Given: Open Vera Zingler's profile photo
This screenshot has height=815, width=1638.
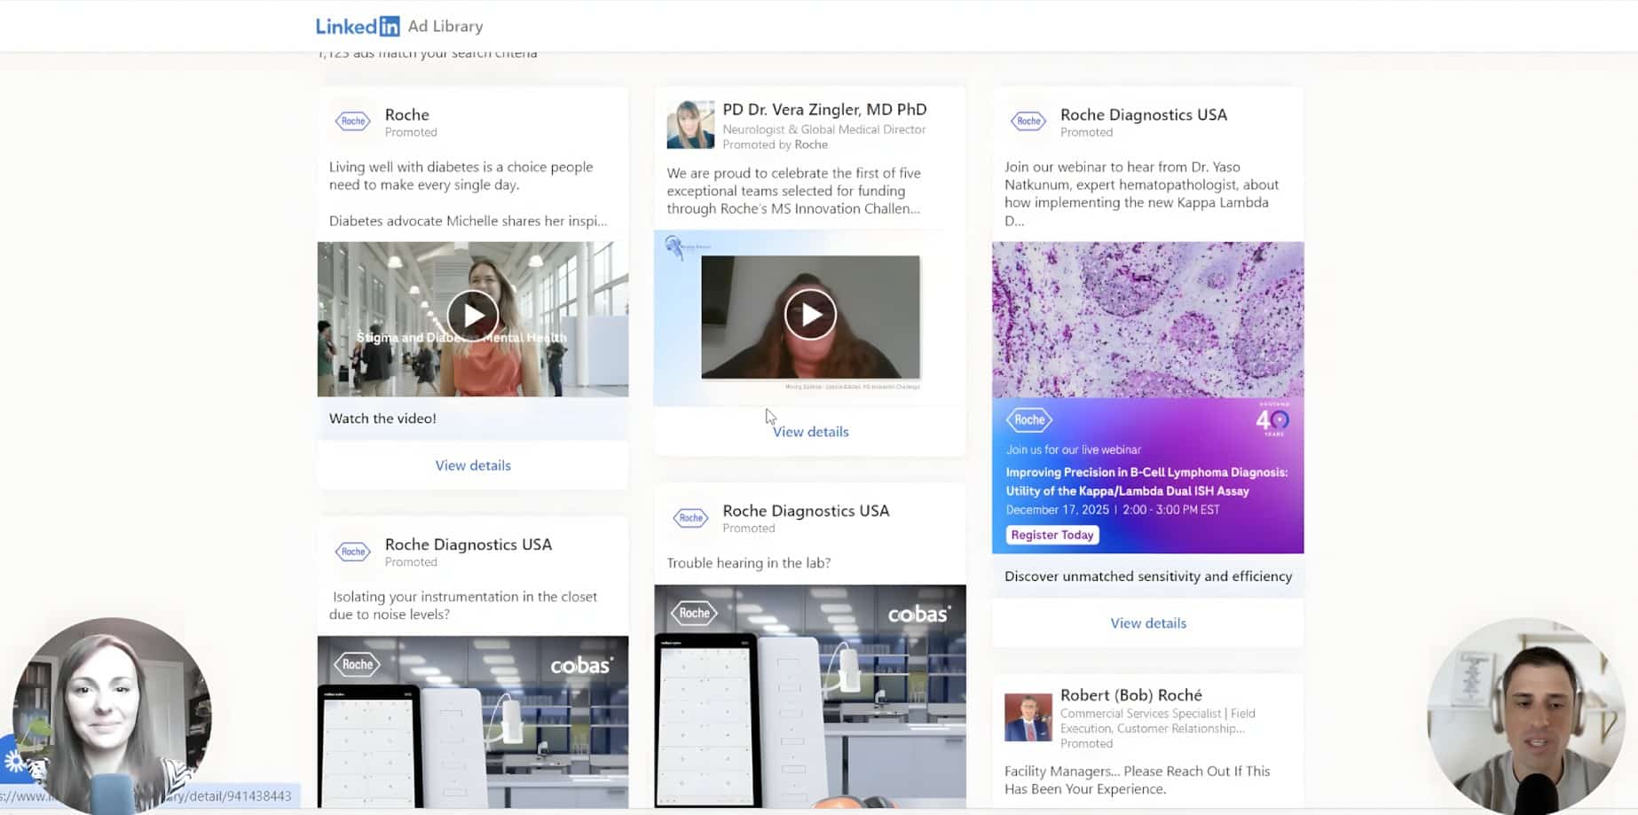Looking at the screenshot, I should [690, 125].
